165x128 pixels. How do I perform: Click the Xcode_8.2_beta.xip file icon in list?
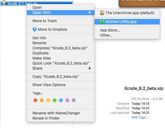coord(4,3)
